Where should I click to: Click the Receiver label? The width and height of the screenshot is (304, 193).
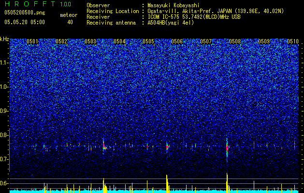coord(98,17)
